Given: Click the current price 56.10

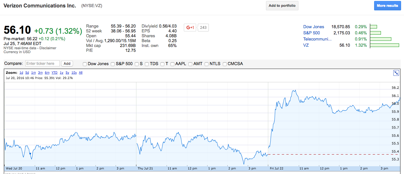Looking at the screenshot, I should (17, 30).
